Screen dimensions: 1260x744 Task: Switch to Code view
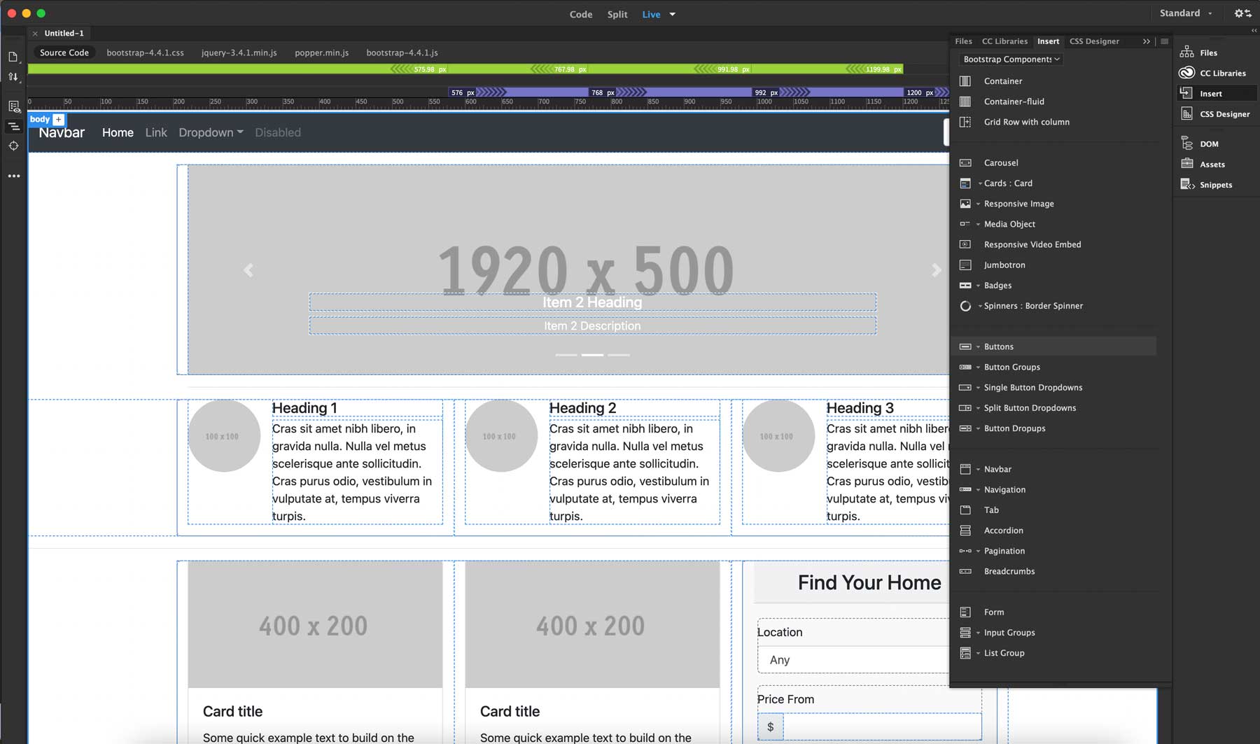tap(580, 14)
